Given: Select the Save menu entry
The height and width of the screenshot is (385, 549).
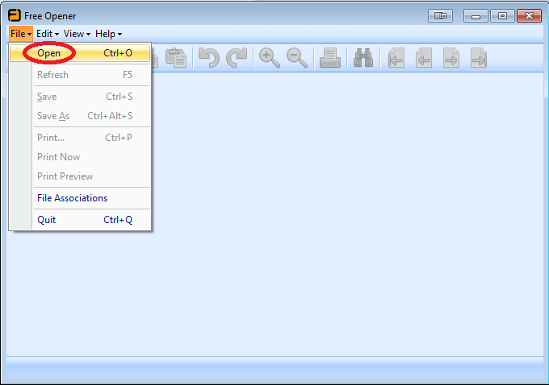Looking at the screenshot, I should 80,97.
